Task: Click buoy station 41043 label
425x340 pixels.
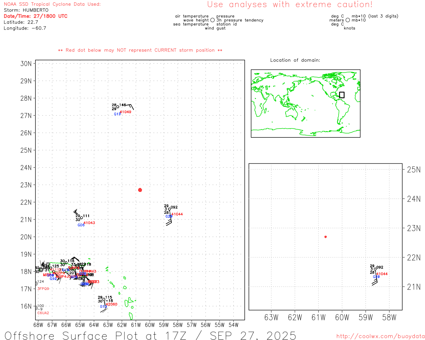Action: (x=89, y=223)
